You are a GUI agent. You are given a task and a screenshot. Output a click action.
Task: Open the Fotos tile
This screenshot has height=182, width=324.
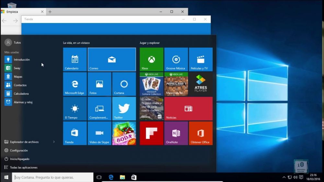click(99, 84)
